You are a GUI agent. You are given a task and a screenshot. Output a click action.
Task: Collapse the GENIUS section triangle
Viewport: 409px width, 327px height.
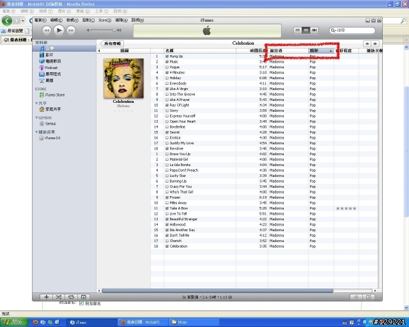(36, 118)
